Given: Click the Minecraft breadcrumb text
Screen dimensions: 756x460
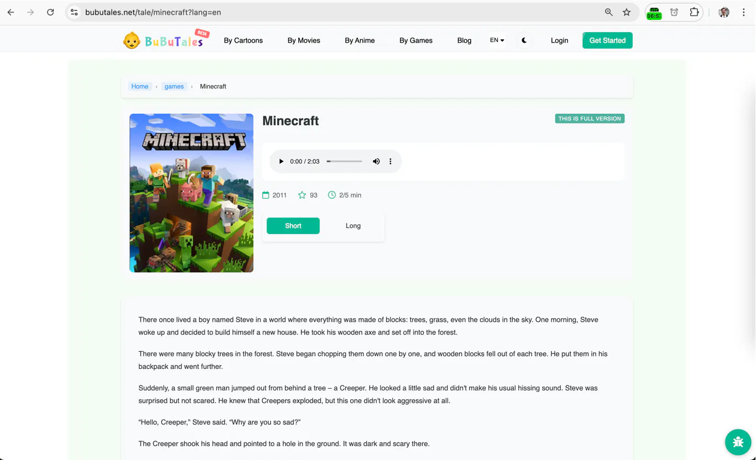Looking at the screenshot, I should coord(213,86).
